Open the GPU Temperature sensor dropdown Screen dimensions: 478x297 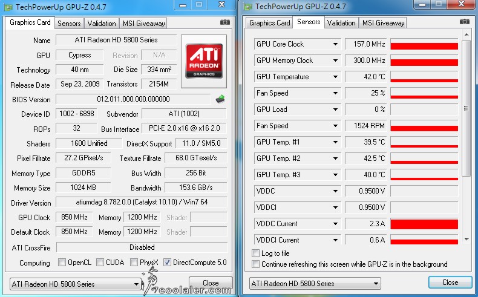tap(335, 77)
